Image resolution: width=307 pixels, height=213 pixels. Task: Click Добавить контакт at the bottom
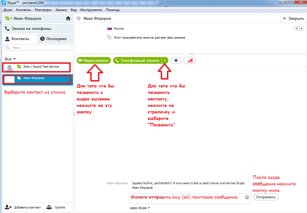(23, 207)
